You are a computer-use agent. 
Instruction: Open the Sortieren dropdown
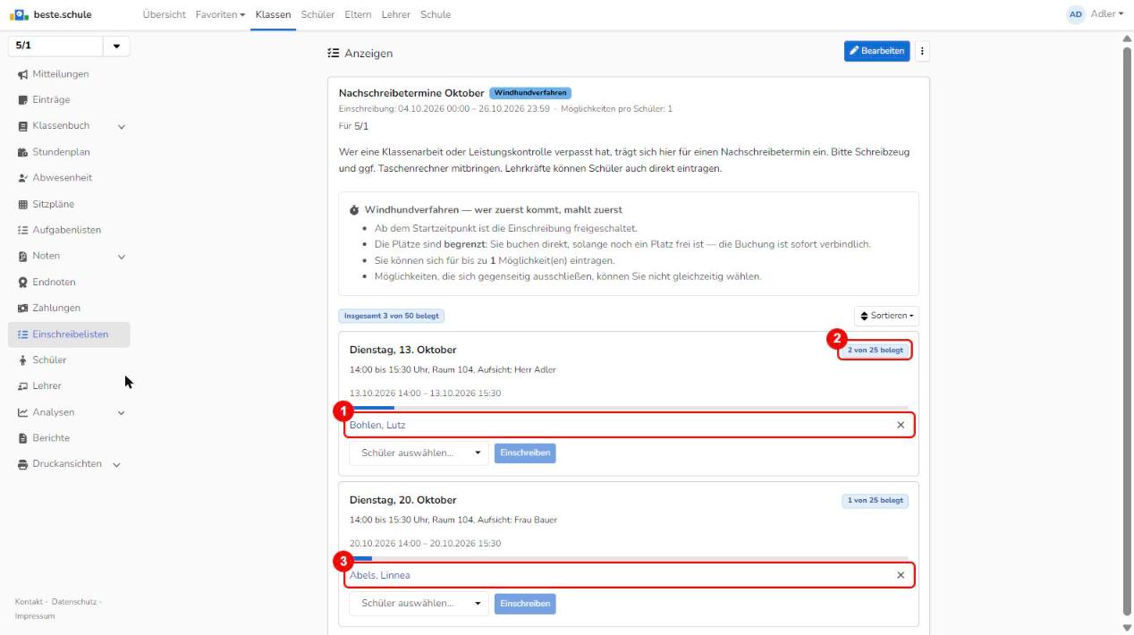pos(887,316)
